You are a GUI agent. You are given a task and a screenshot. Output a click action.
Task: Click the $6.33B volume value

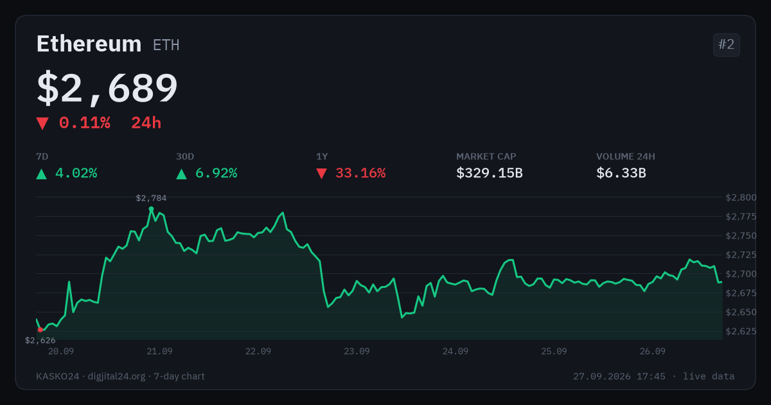pos(621,173)
